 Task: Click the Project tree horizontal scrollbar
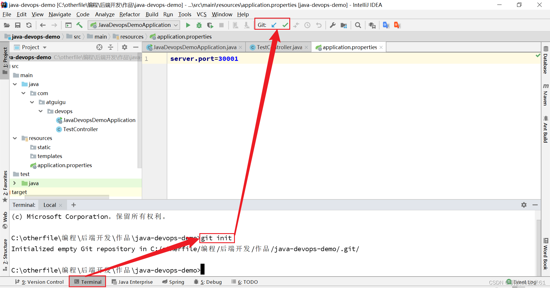coord(67,197)
